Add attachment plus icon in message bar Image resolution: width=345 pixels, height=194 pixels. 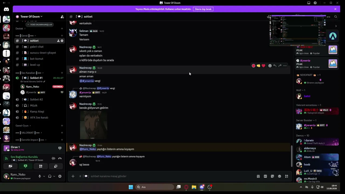73,176
